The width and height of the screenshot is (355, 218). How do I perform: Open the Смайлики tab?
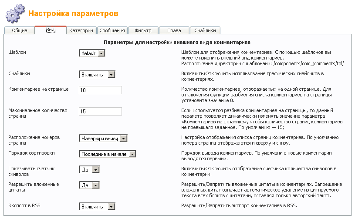[x=205, y=30]
